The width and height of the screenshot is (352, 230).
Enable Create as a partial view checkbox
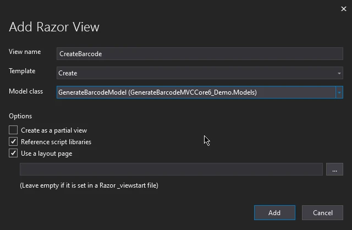[x=13, y=130]
